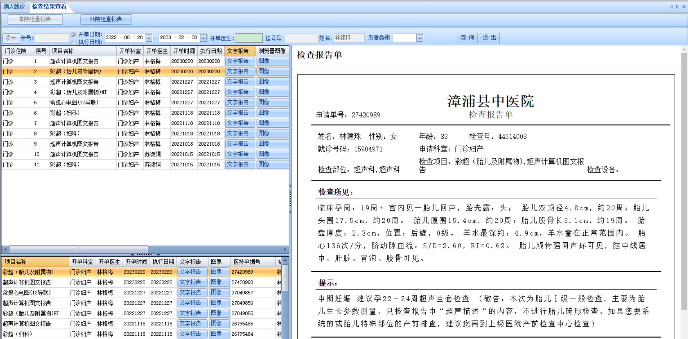This screenshot has width=688, height=339.
Task: Open the dropdown arrow for end date 2023-02-20
Action: click(x=203, y=38)
